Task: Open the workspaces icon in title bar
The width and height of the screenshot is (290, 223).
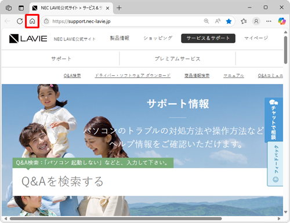Action: point(9,8)
